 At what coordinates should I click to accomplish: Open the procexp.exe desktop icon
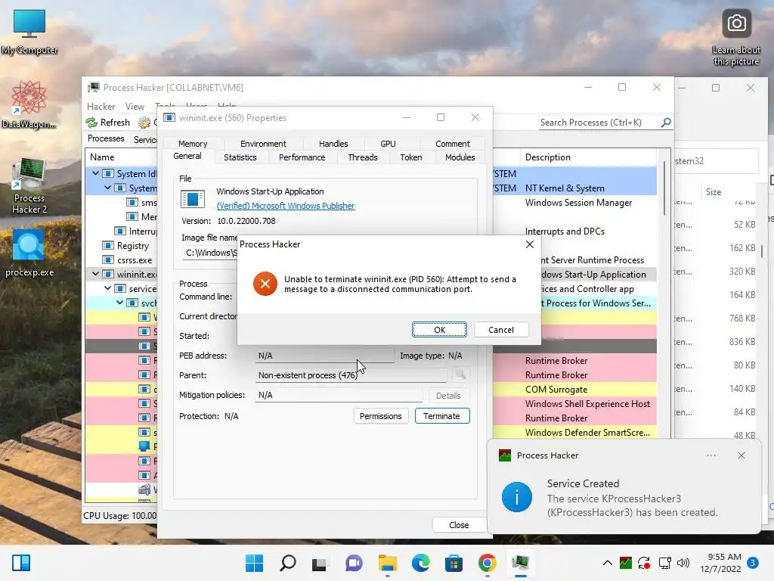pyautogui.click(x=29, y=253)
